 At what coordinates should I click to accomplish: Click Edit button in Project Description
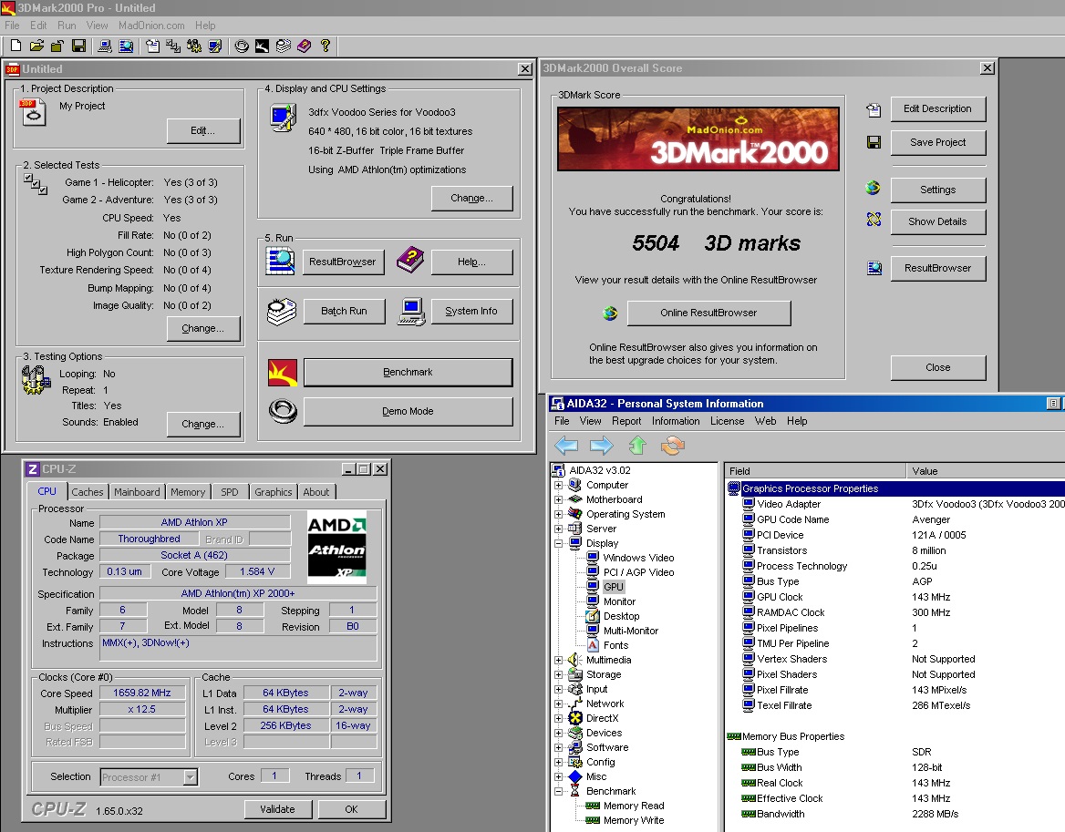(203, 131)
